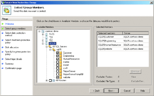Click the blue bullet beside Disk allocation
This screenshot has width=154, height=96.
(3, 47)
